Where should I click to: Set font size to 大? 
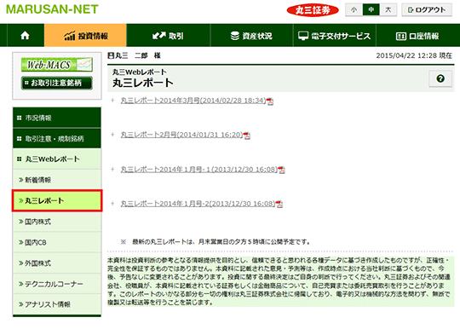click(388, 9)
